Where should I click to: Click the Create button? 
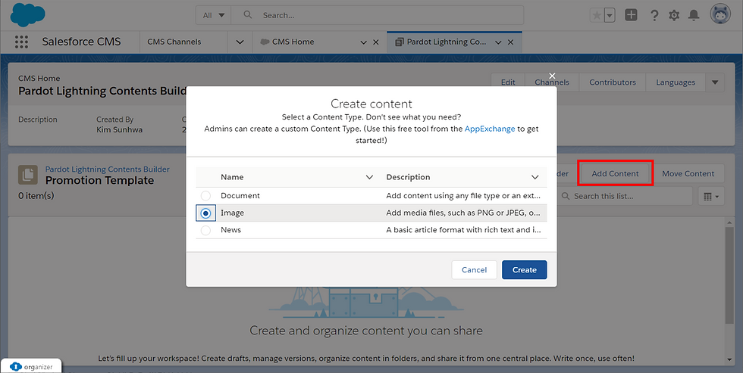[525, 269]
